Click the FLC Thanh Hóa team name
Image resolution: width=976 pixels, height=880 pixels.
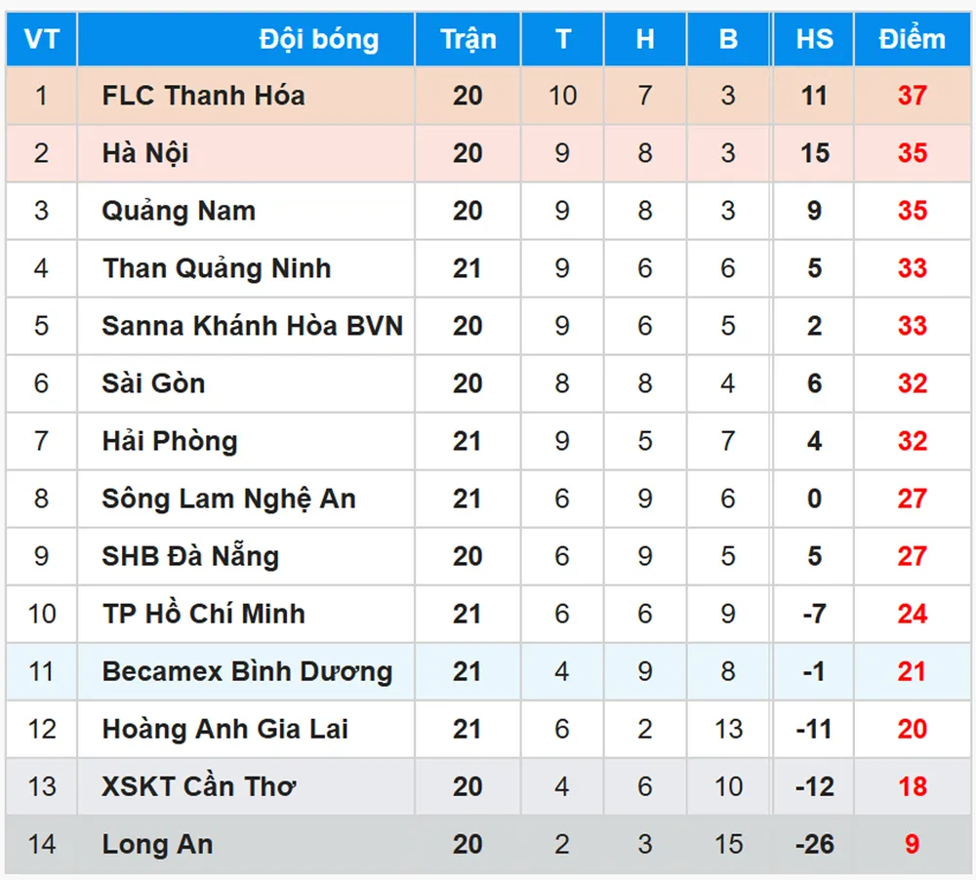click(x=203, y=96)
